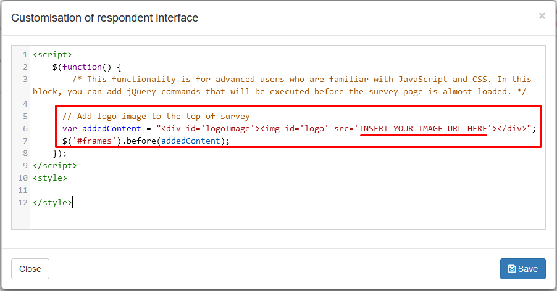
Task: Place cursor in 'INSERT YOUR IMAGE URL HERE' text
Action: (x=423, y=128)
